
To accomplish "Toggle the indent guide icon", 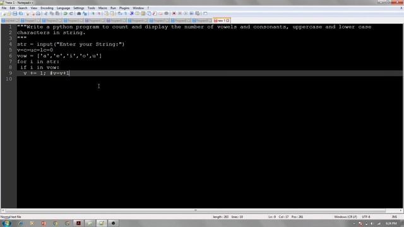I will [132, 13].
